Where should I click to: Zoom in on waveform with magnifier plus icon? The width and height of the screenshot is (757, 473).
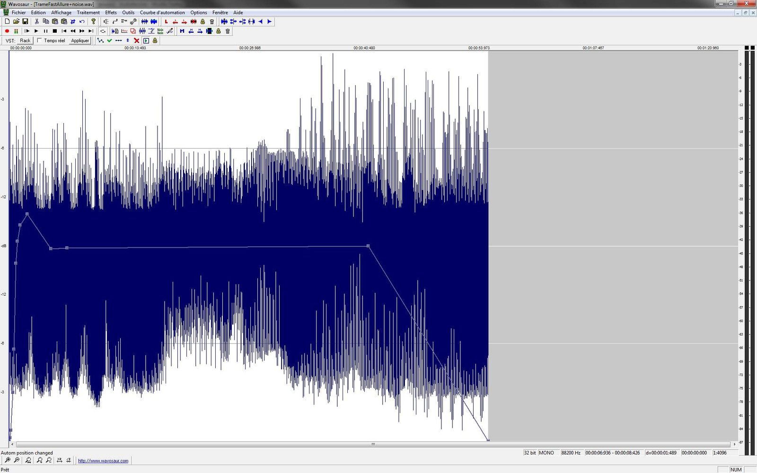click(8, 460)
